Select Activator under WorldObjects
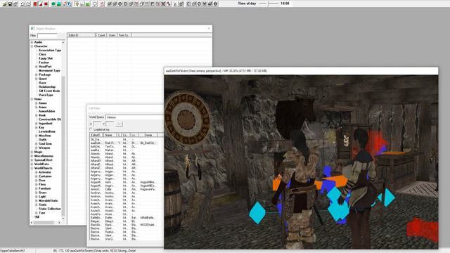 [45, 172]
